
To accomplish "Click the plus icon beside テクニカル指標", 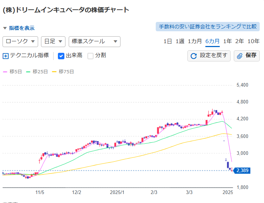I will point(5,56).
